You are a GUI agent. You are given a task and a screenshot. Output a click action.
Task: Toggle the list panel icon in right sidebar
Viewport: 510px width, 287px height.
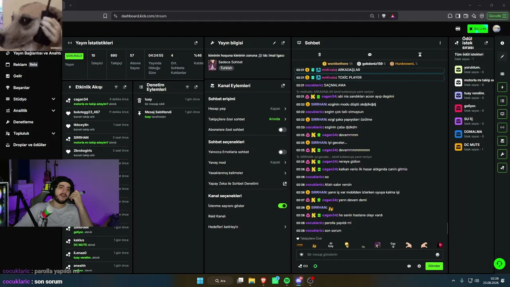[x=502, y=101]
